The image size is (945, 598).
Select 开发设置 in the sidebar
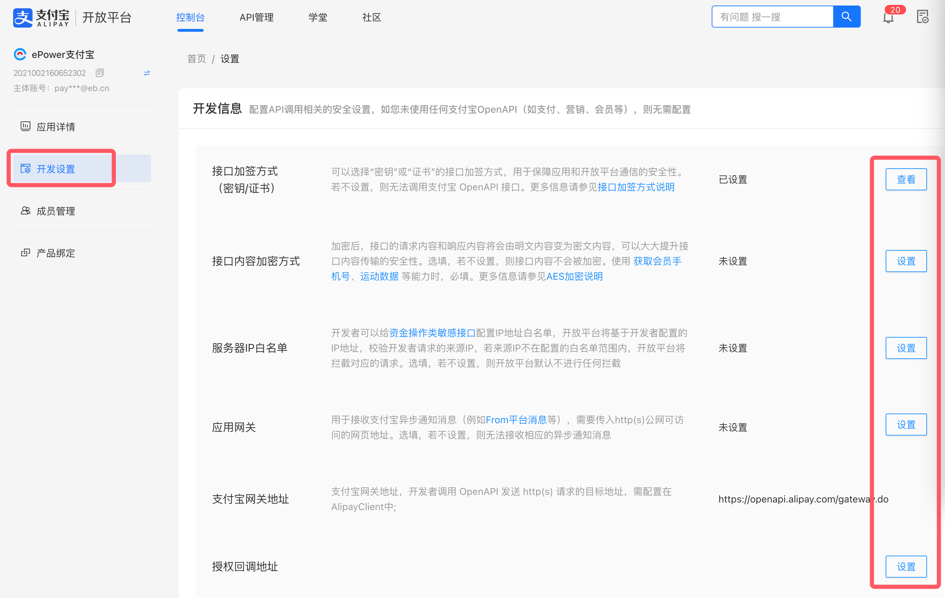point(82,168)
